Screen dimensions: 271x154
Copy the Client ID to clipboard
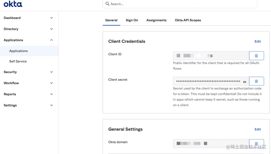click(256, 56)
